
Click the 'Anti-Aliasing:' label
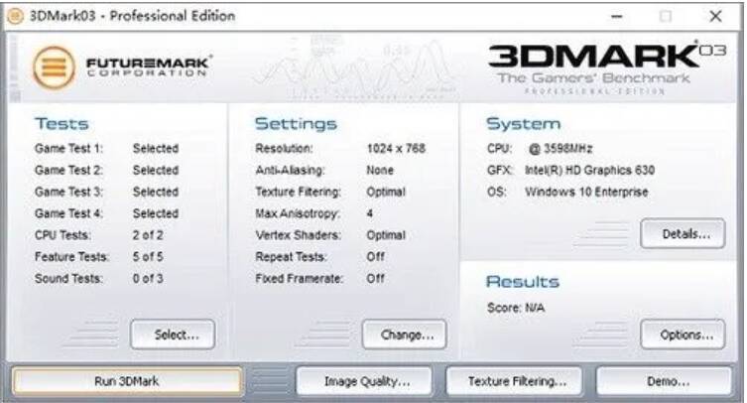click(290, 170)
